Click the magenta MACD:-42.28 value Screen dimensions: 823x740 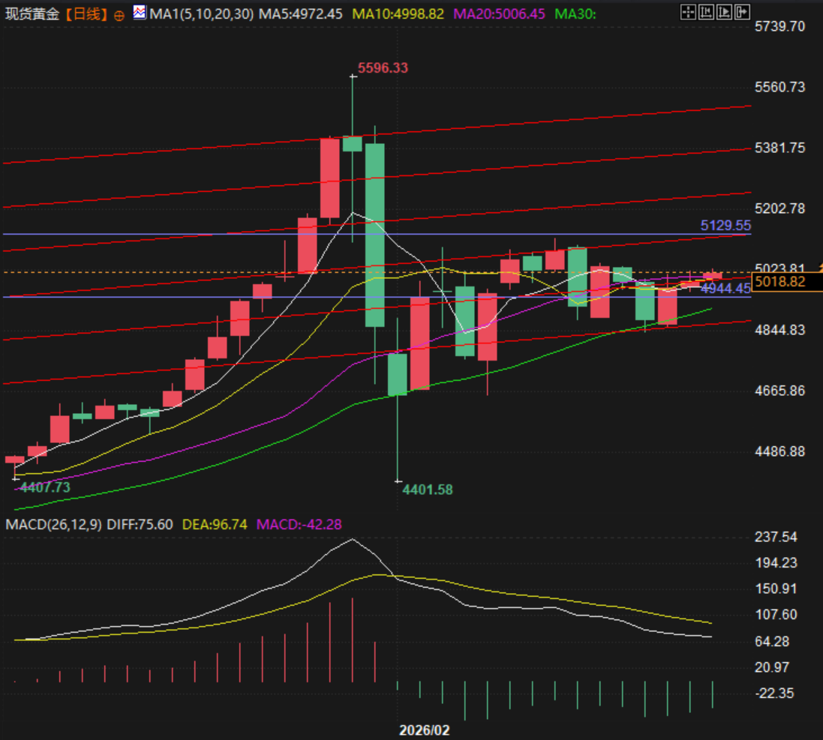pyautogui.click(x=299, y=525)
